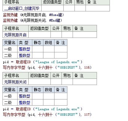
Task: Click the 监视热键 line with #End键
Action: pos(33,20)
